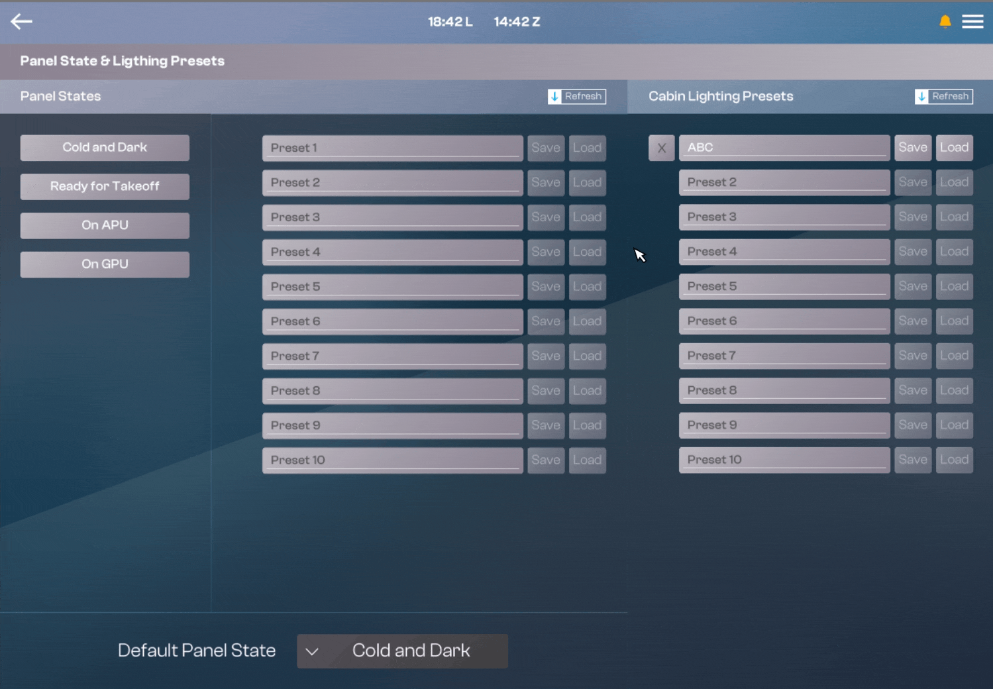The width and height of the screenshot is (993, 689).
Task: Edit panel state Preset 6 name field
Action: pyautogui.click(x=392, y=321)
